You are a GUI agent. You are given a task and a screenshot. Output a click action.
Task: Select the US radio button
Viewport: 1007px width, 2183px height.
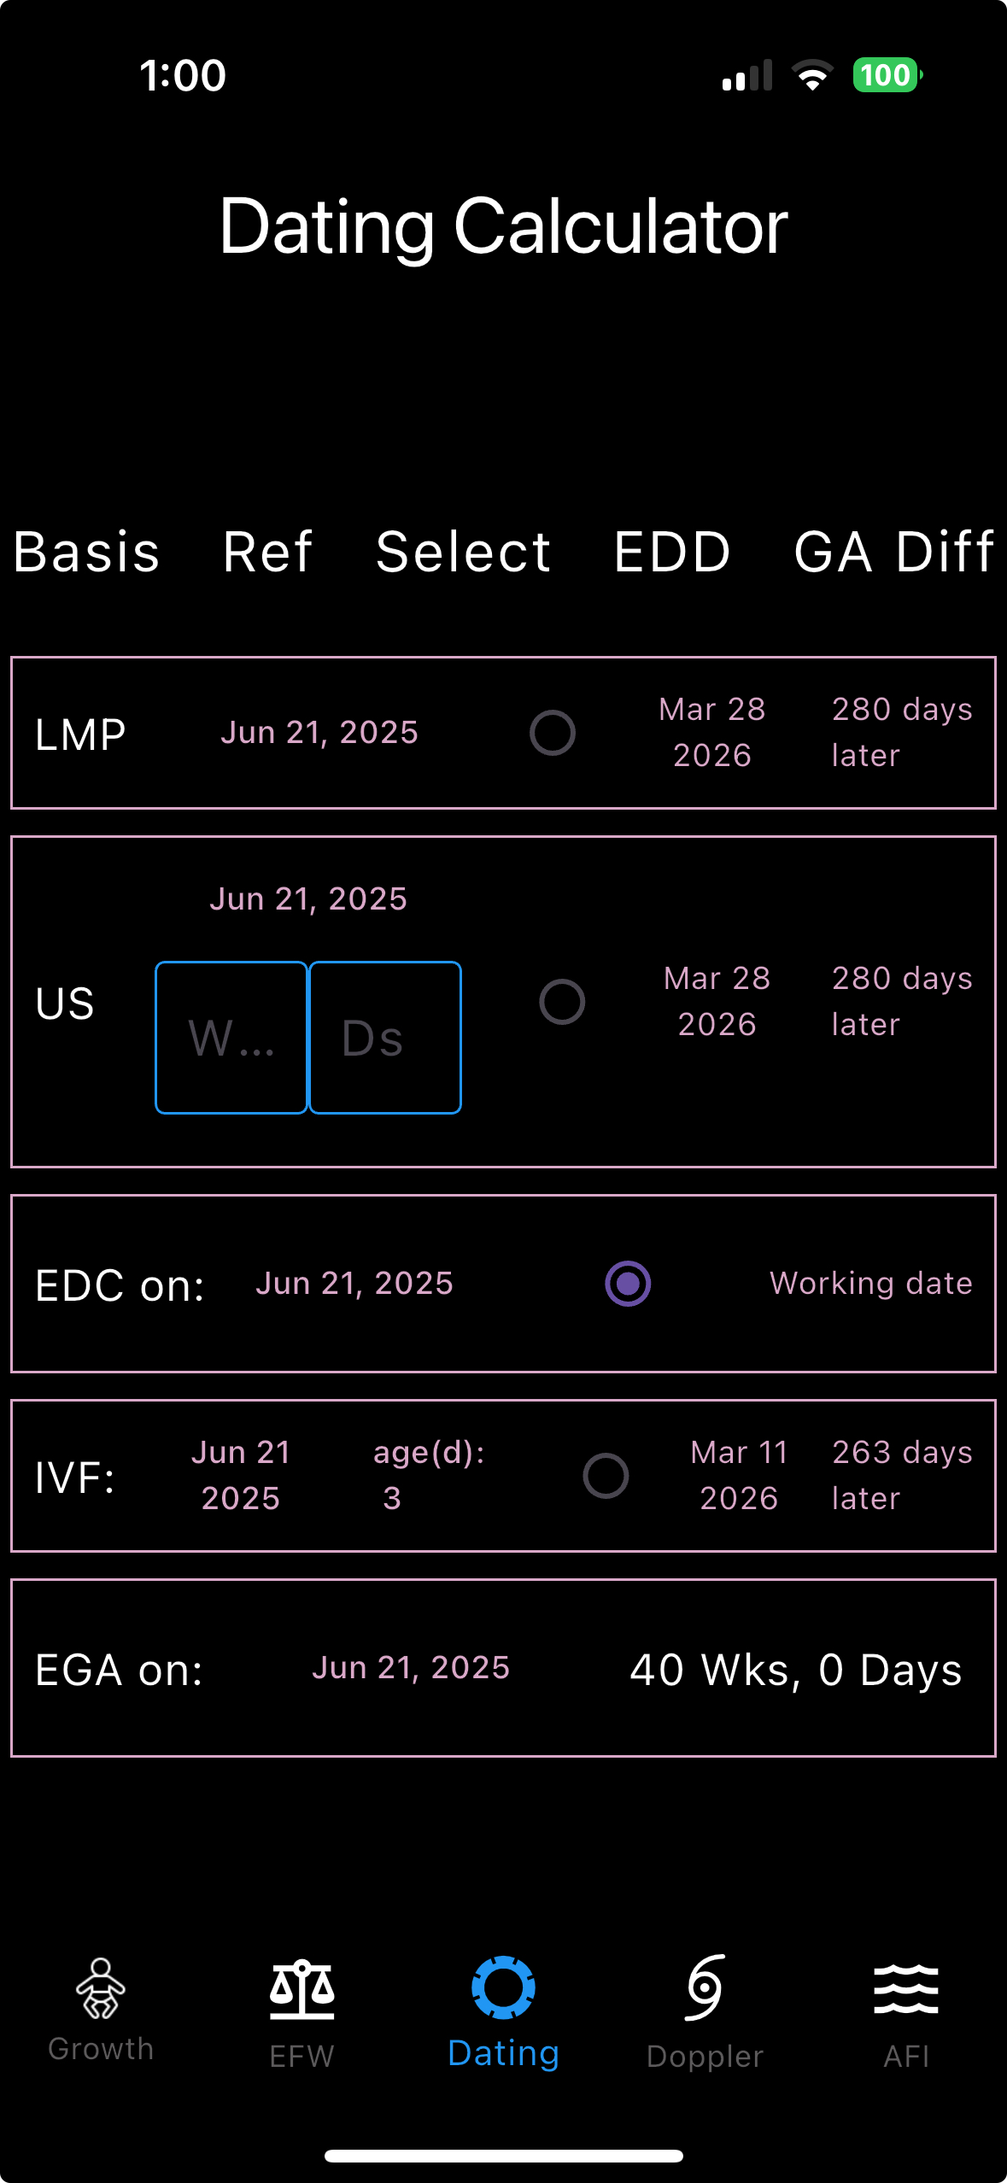point(562,1002)
